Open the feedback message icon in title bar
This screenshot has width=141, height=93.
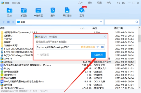124,3
